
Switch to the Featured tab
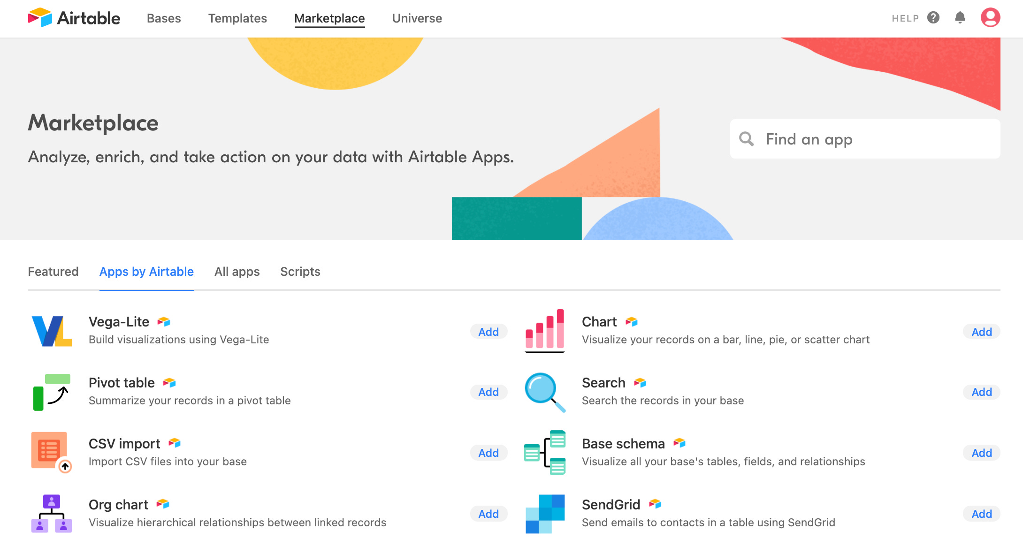[53, 272]
